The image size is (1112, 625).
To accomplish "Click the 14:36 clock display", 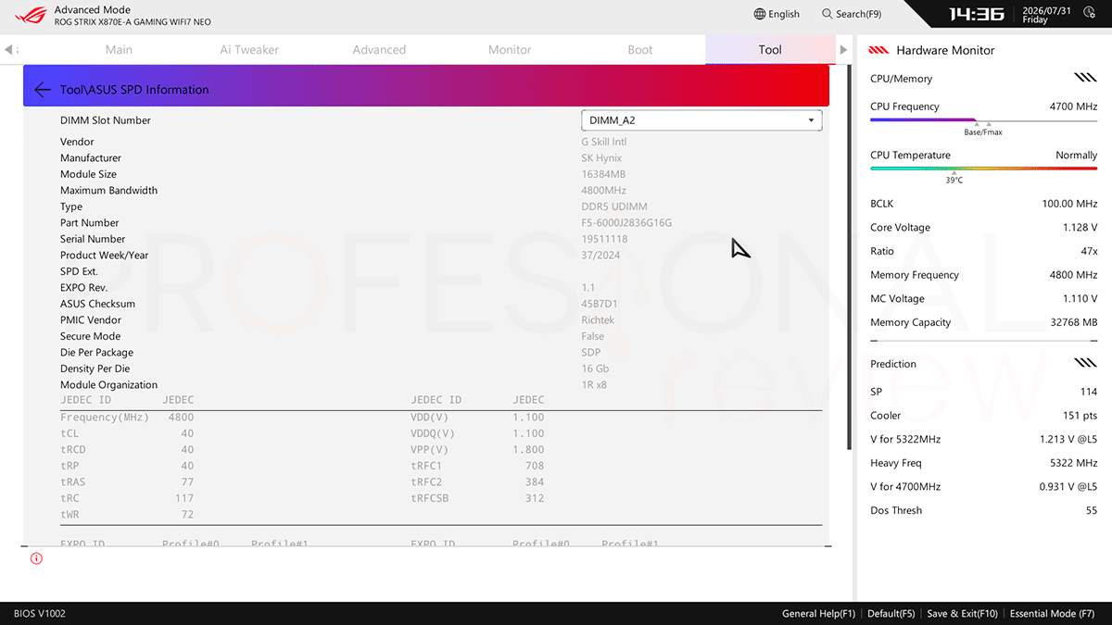I will point(977,14).
